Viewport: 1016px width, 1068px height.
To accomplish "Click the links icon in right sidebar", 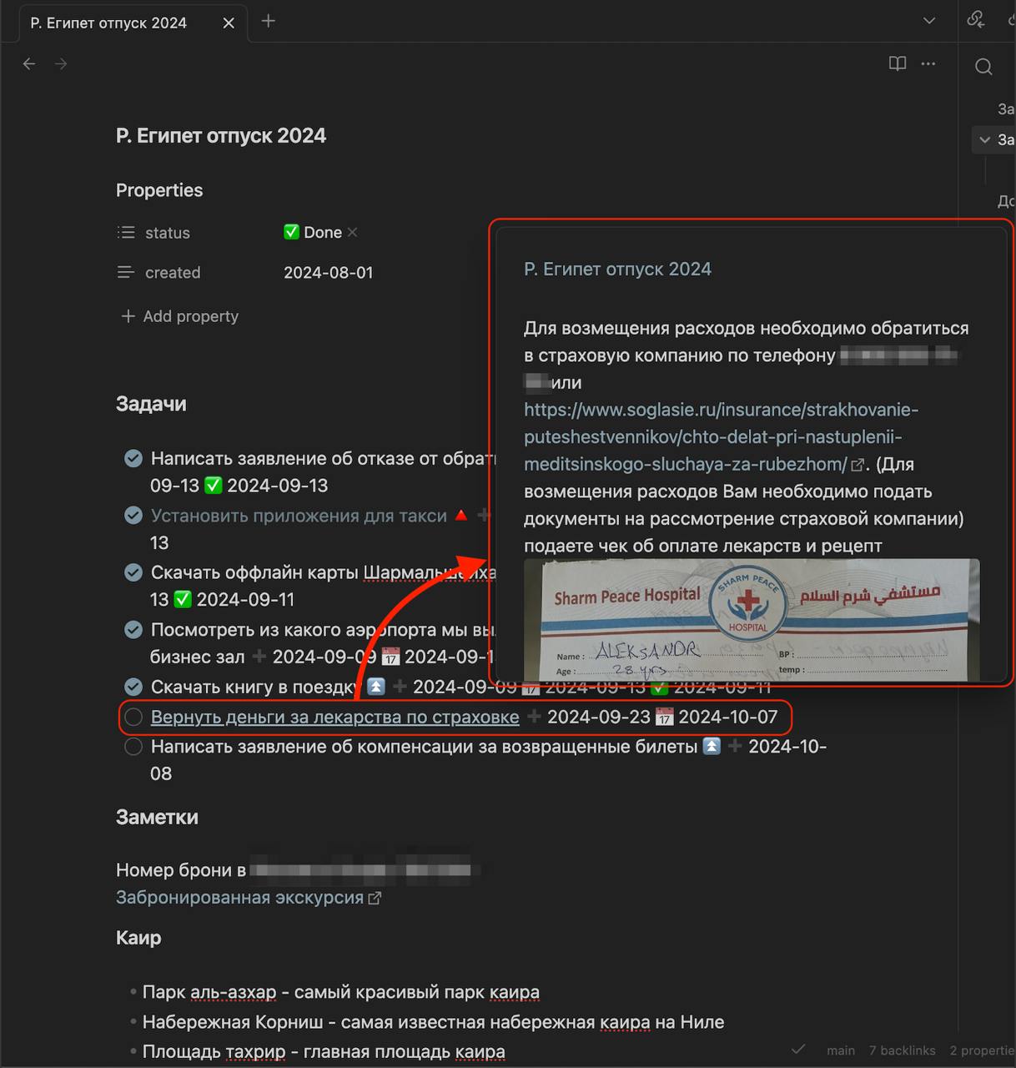I will 975,20.
